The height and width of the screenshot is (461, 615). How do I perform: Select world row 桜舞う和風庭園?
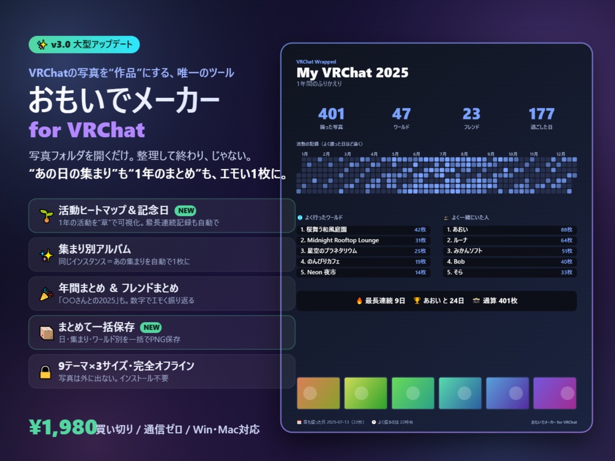click(x=363, y=230)
